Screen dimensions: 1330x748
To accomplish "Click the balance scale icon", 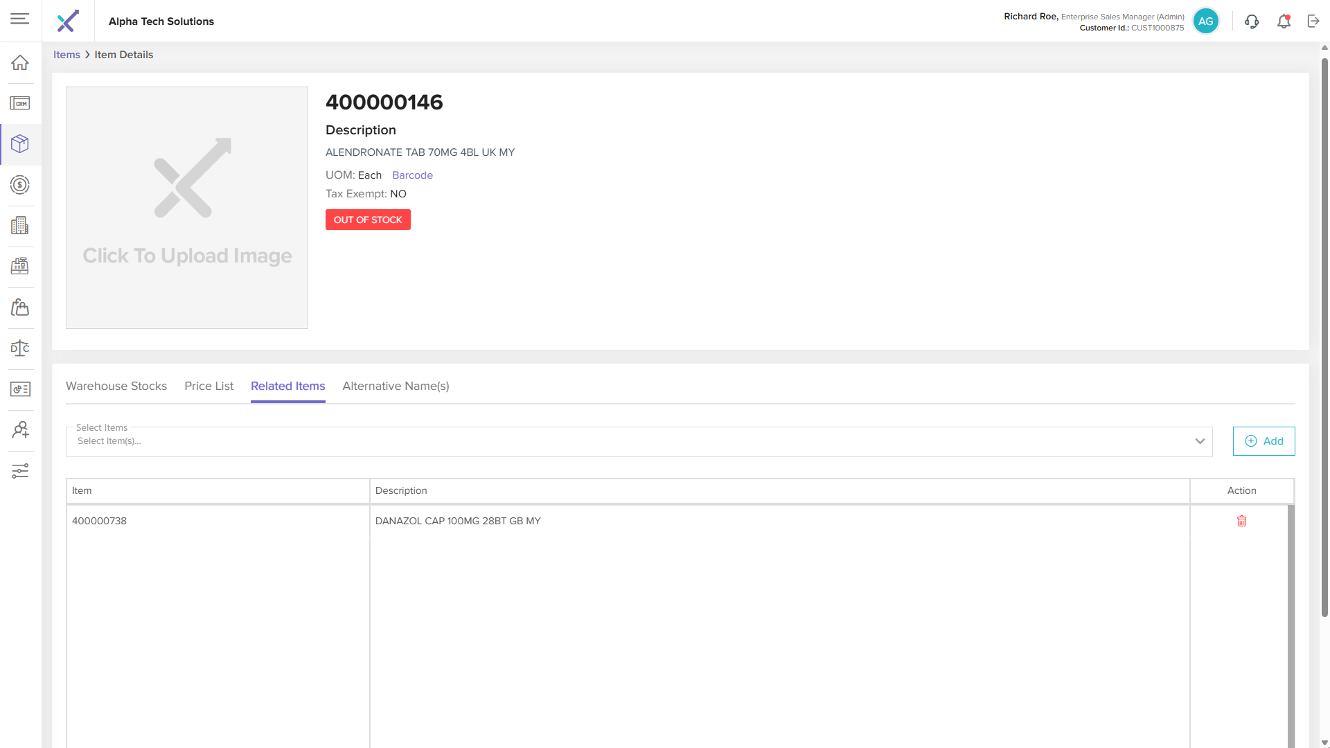I will click(20, 348).
